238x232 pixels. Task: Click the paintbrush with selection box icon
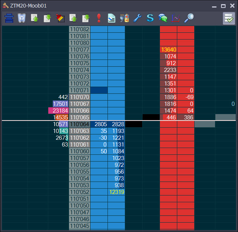60,18
